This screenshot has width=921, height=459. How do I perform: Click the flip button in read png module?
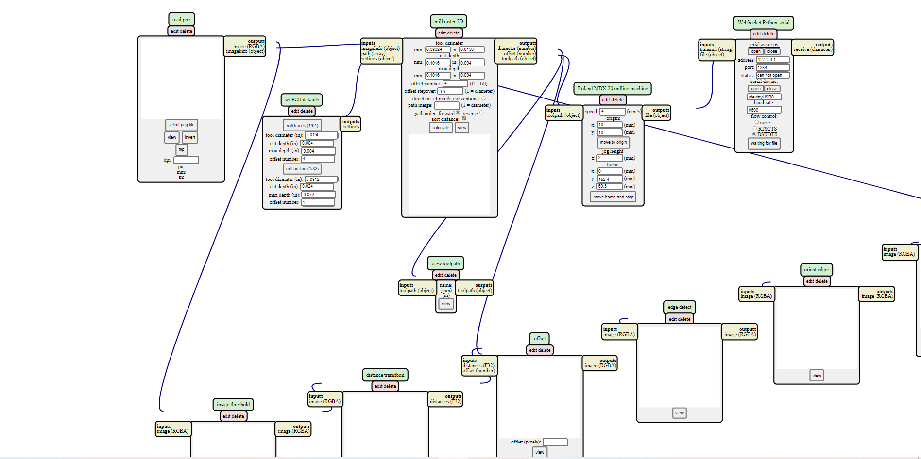pyautogui.click(x=181, y=149)
